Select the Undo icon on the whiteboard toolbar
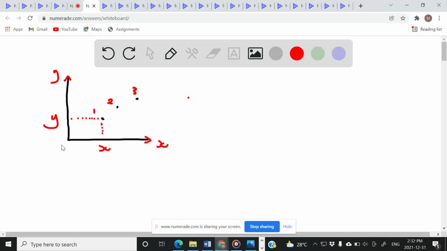Image resolution: width=447 pixels, height=251 pixels. pyautogui.click(x=108, y=53)
